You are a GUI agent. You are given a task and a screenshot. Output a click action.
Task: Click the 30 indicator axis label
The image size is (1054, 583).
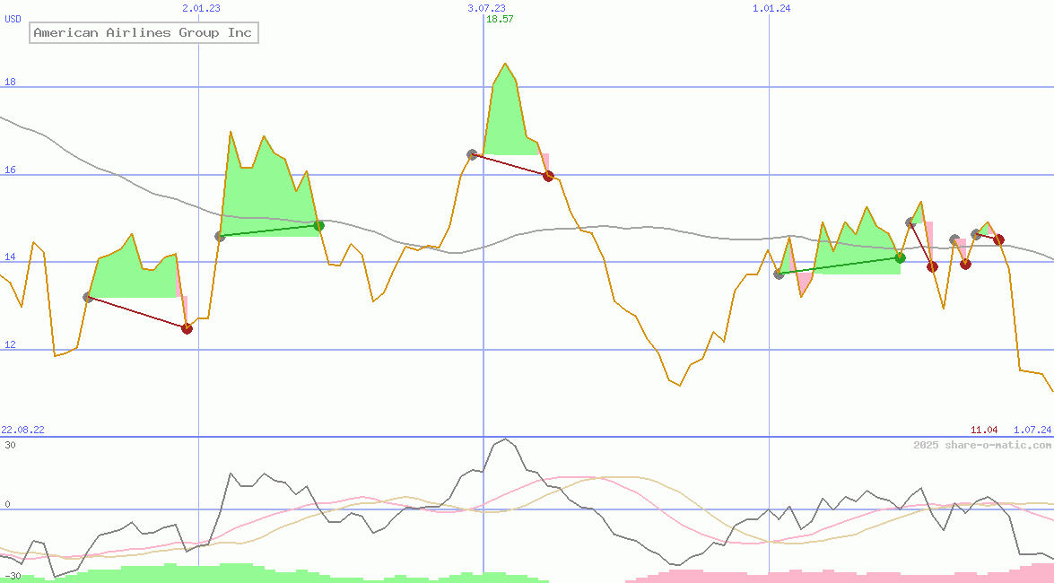click(x=10, y=445)
